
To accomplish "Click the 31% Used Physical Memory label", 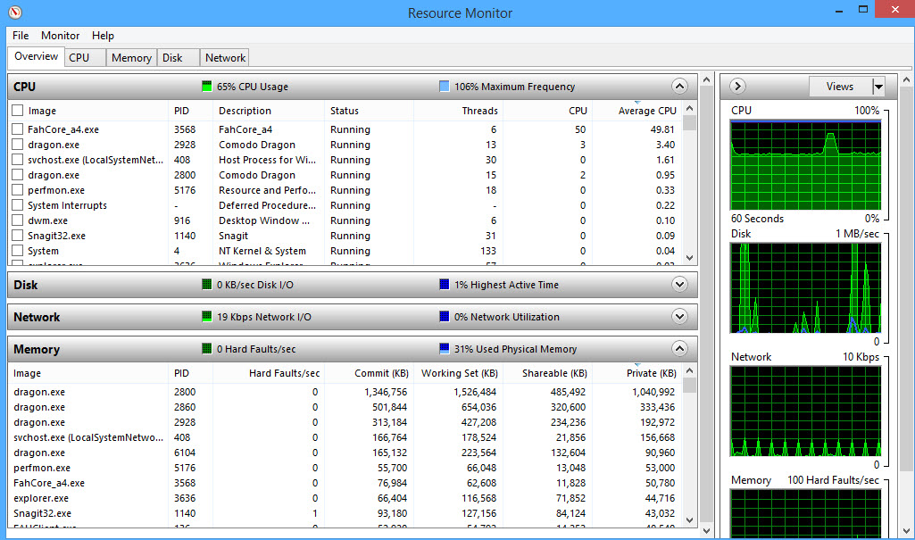I will [x=515, y=349].
